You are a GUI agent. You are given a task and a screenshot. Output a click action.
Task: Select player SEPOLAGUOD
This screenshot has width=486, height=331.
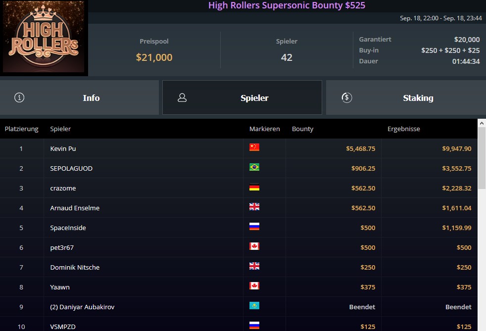click(71, 169)
